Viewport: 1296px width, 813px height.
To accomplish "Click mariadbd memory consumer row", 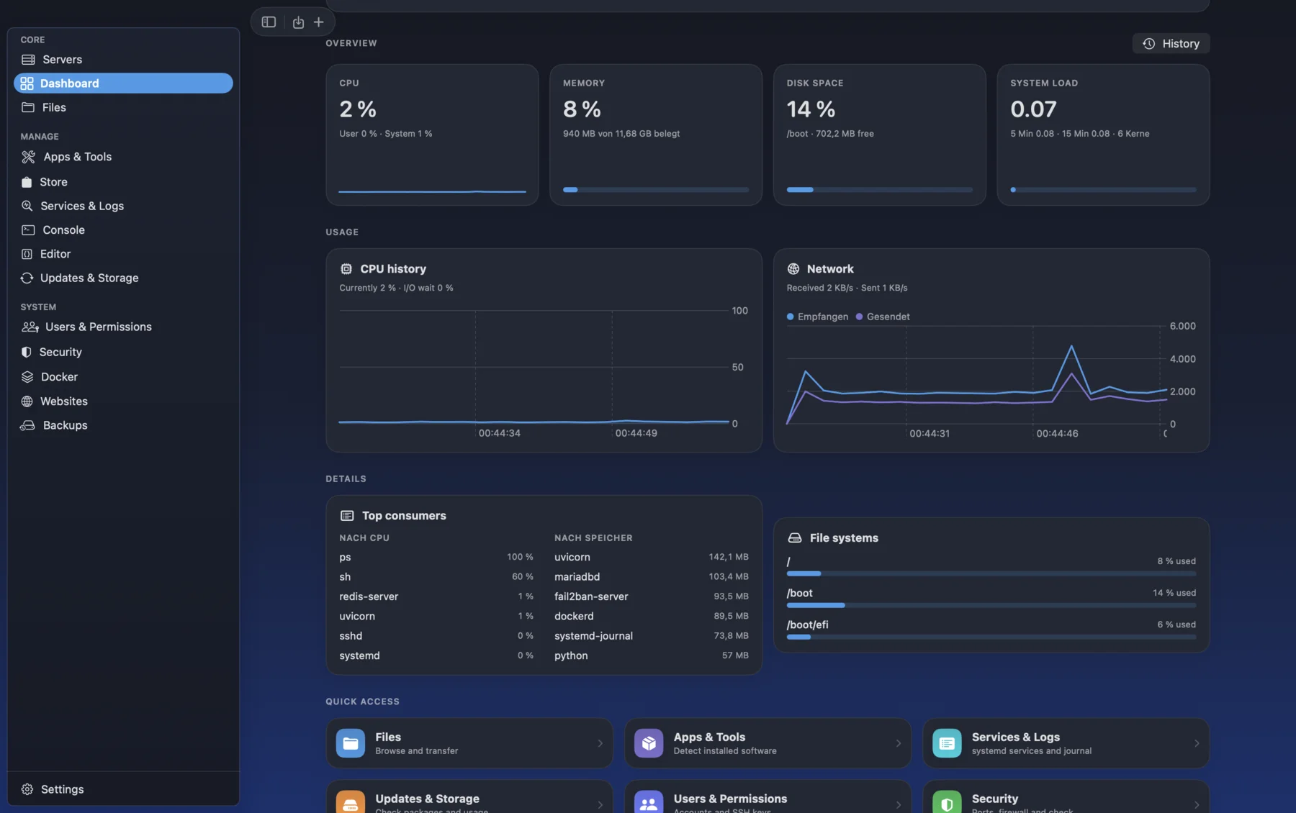I will tap(652, 577).
